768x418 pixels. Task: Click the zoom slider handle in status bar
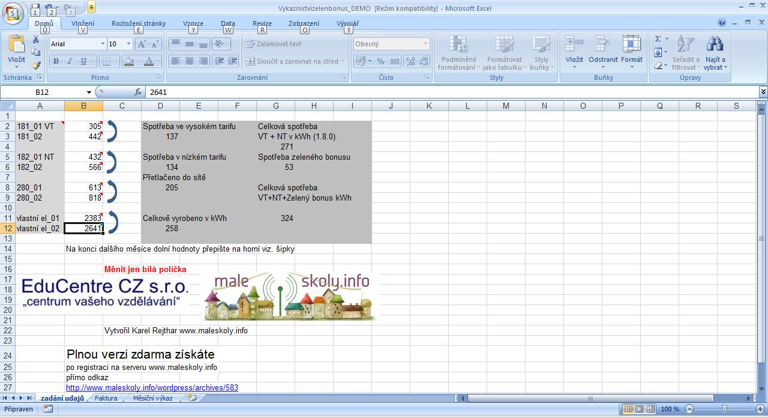[x=724, y=409]
